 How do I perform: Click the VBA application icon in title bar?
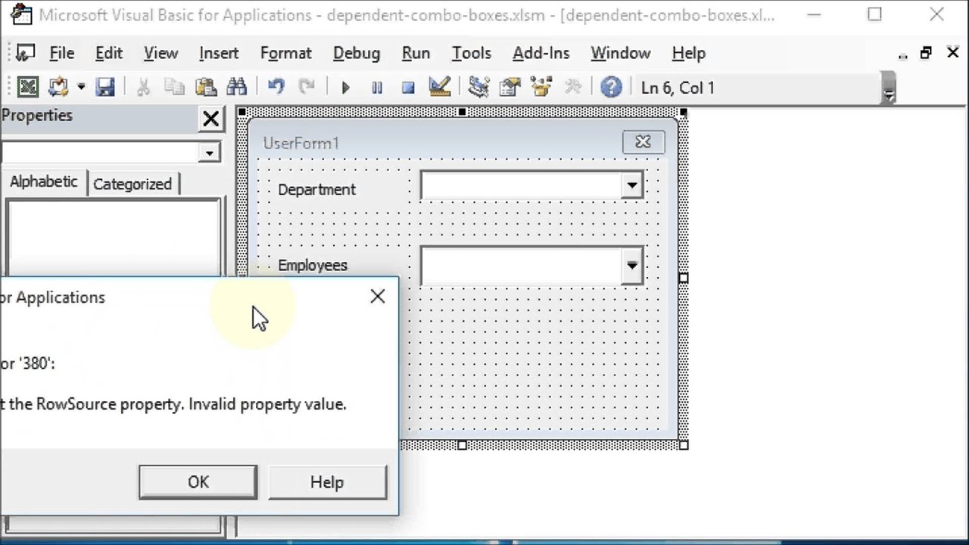tap(21, 14)
